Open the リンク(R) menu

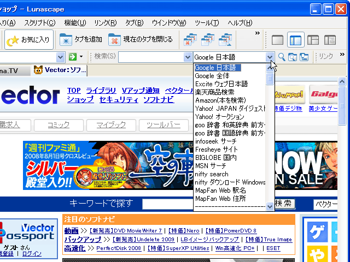(106, 23)
